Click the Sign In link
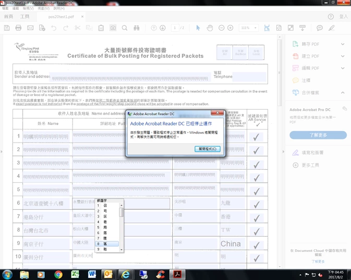 [343, 17]
